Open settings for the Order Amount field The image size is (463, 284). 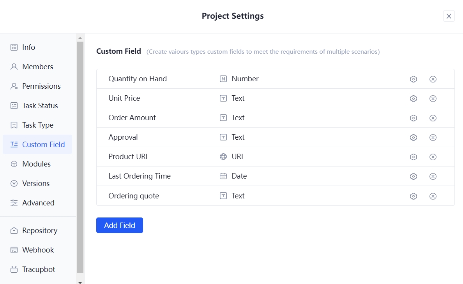click(x=414, y=118)
